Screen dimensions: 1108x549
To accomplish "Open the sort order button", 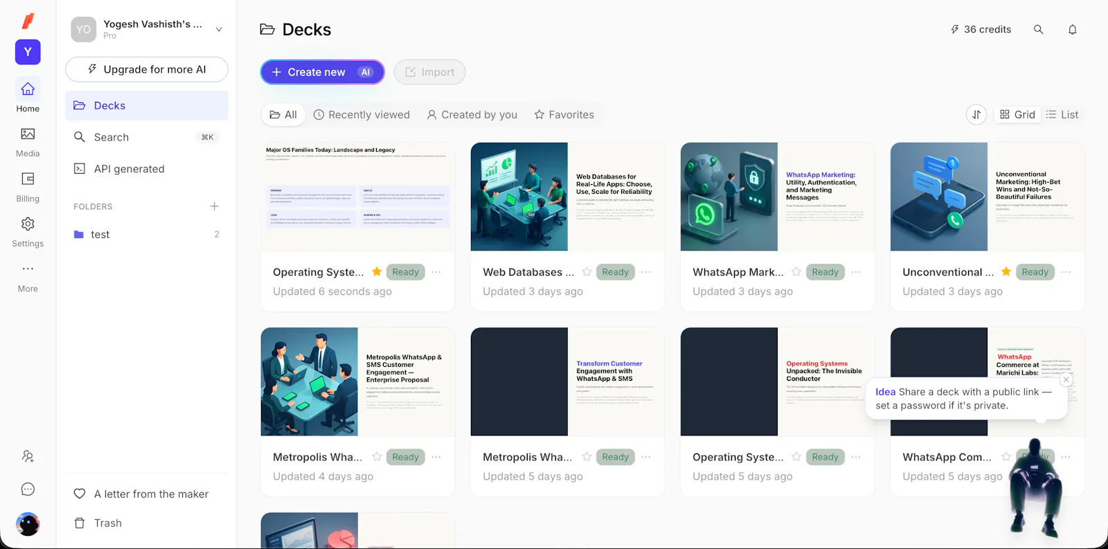I will pyautogui.click(x=976, y=115).
